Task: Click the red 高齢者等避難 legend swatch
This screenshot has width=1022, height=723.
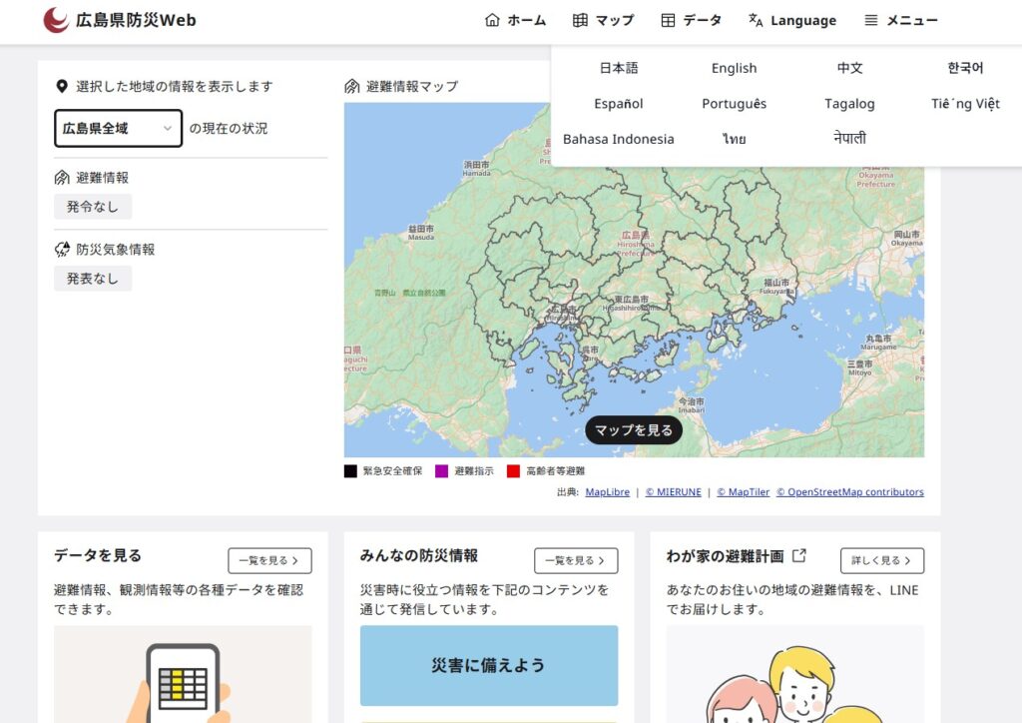Action: coord(513,471)
